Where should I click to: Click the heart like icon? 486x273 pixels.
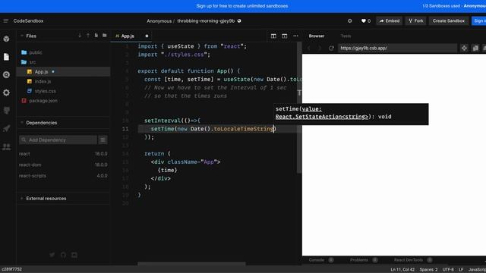pos(364,20)
